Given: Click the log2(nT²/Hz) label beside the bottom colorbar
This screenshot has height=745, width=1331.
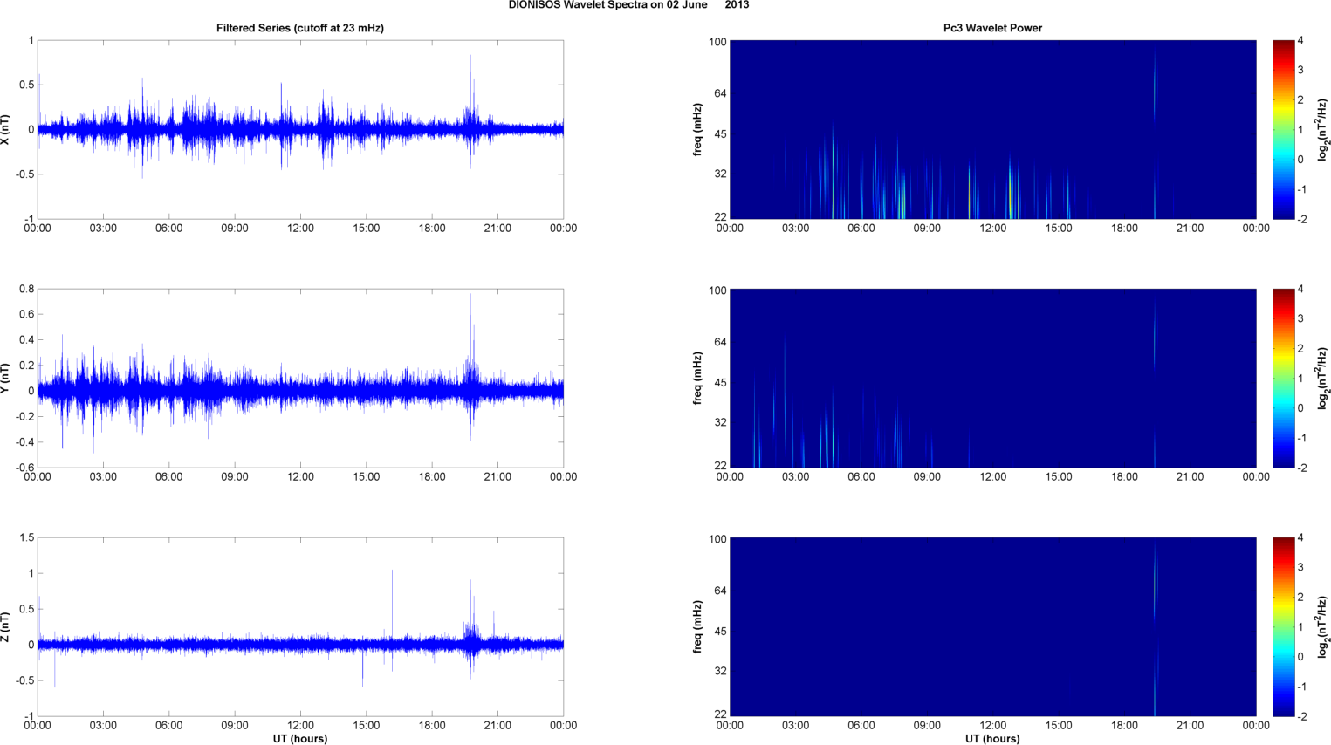Looking at the screenshot, I should [x=1323, y=626].
